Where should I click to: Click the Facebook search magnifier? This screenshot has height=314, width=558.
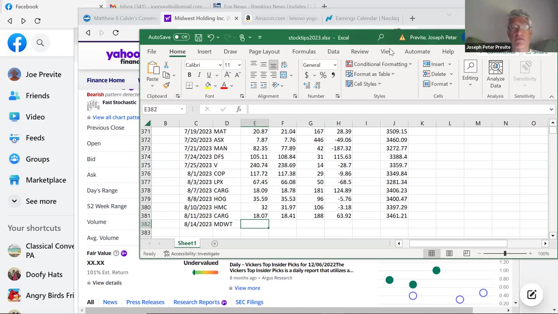pos(40,43)
